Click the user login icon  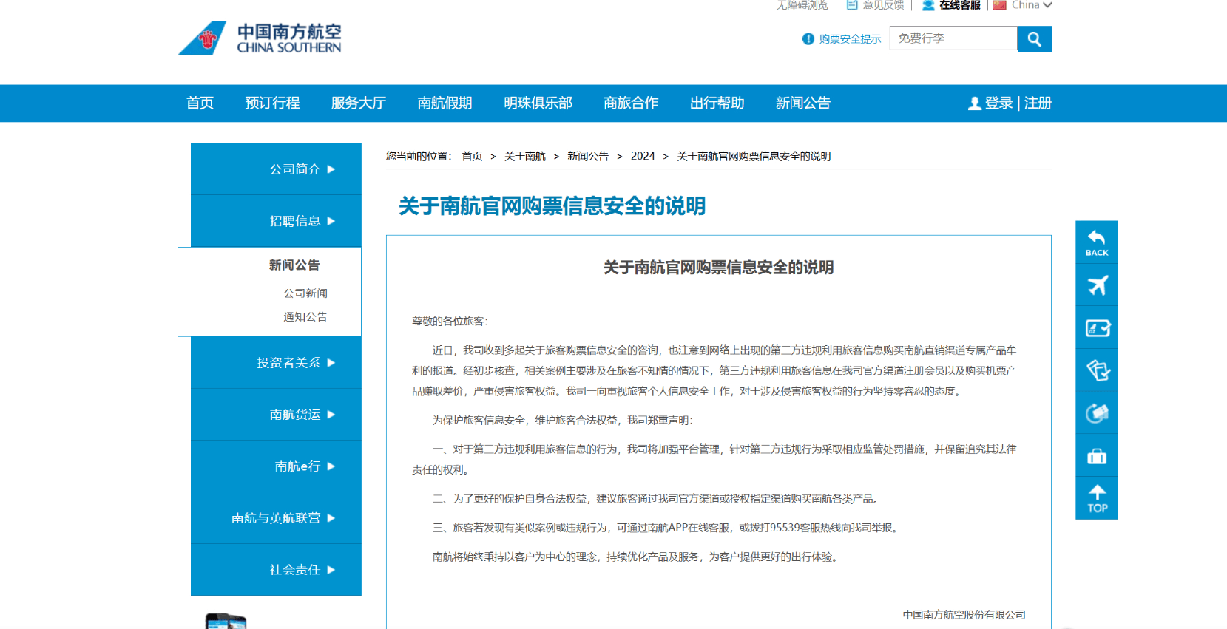click(x=975, y=104)
